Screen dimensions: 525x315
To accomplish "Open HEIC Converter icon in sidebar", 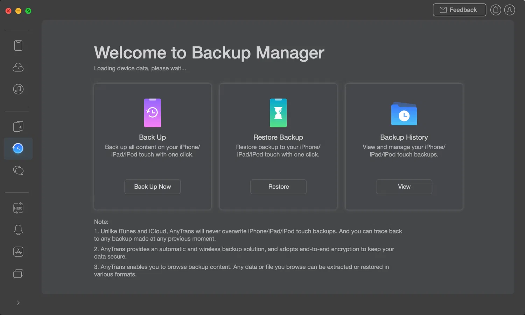I will pyautogui.click(x=18, y=208).
